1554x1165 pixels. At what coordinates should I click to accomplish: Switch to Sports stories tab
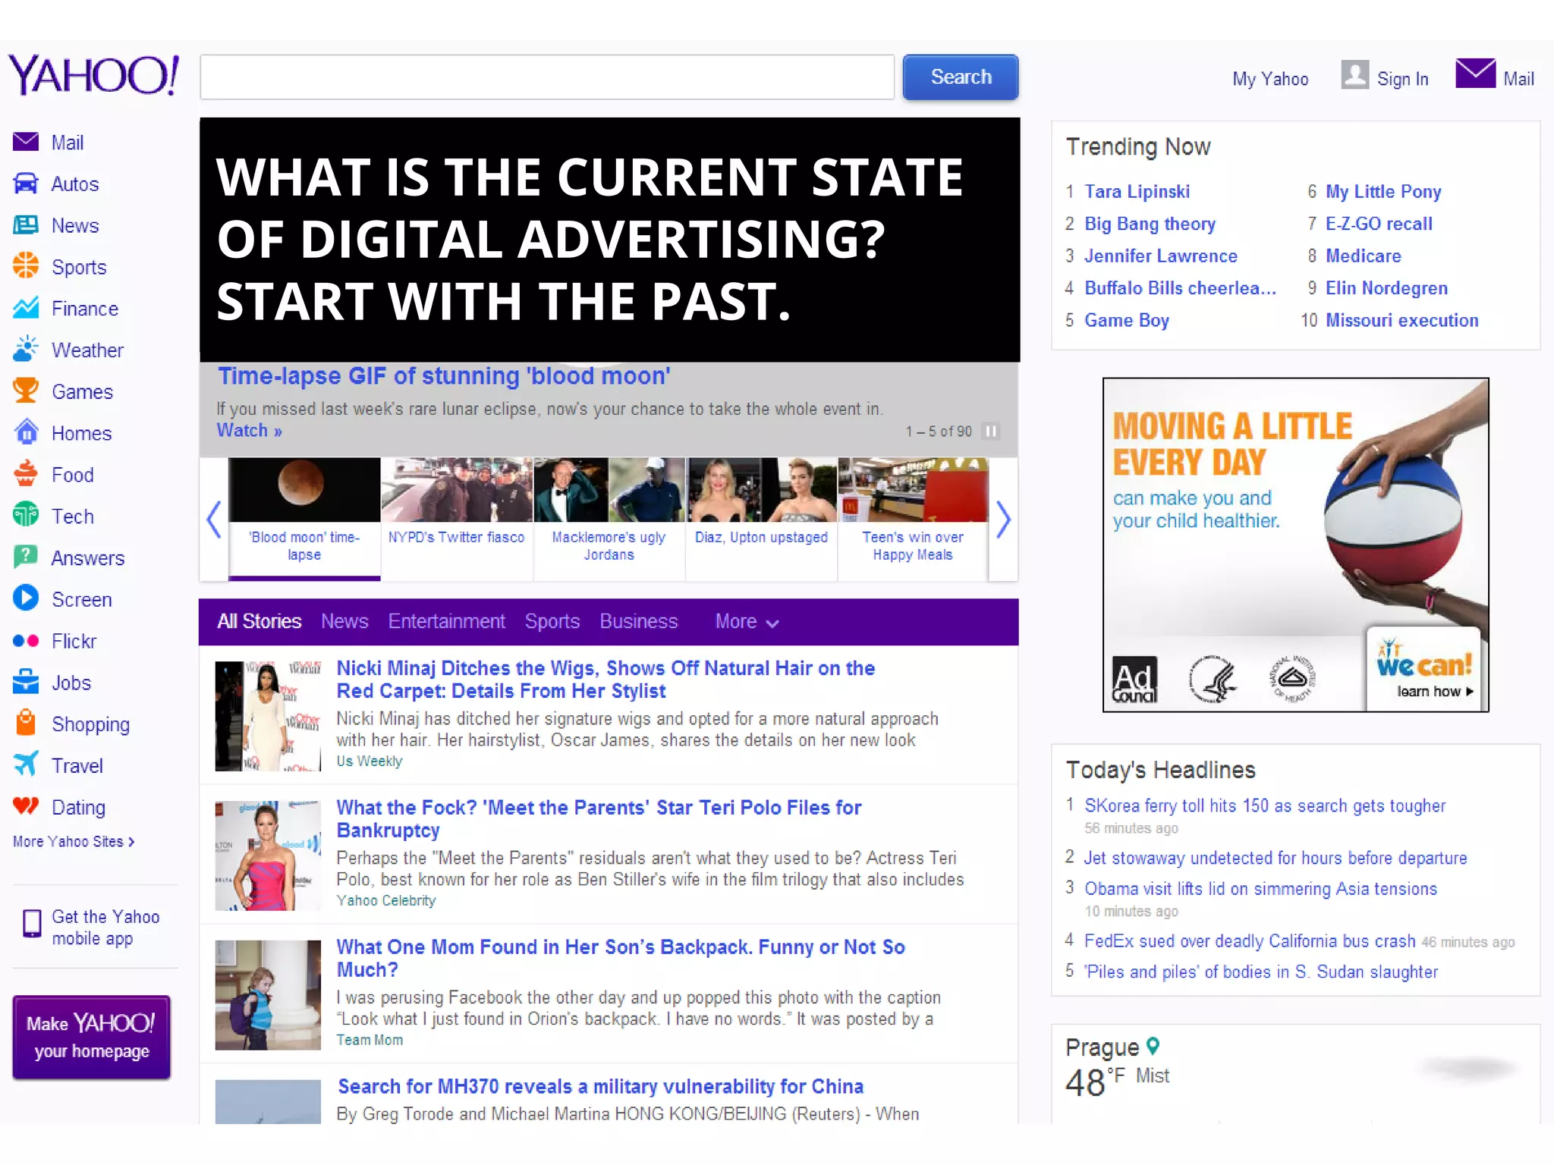552,622
